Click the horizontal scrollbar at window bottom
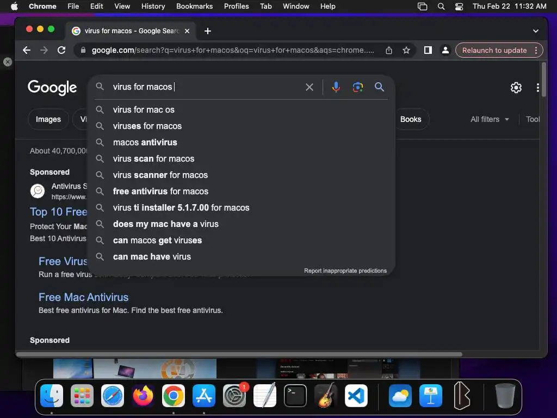Viewport: 557px width, 418px height. coord(239,354)
